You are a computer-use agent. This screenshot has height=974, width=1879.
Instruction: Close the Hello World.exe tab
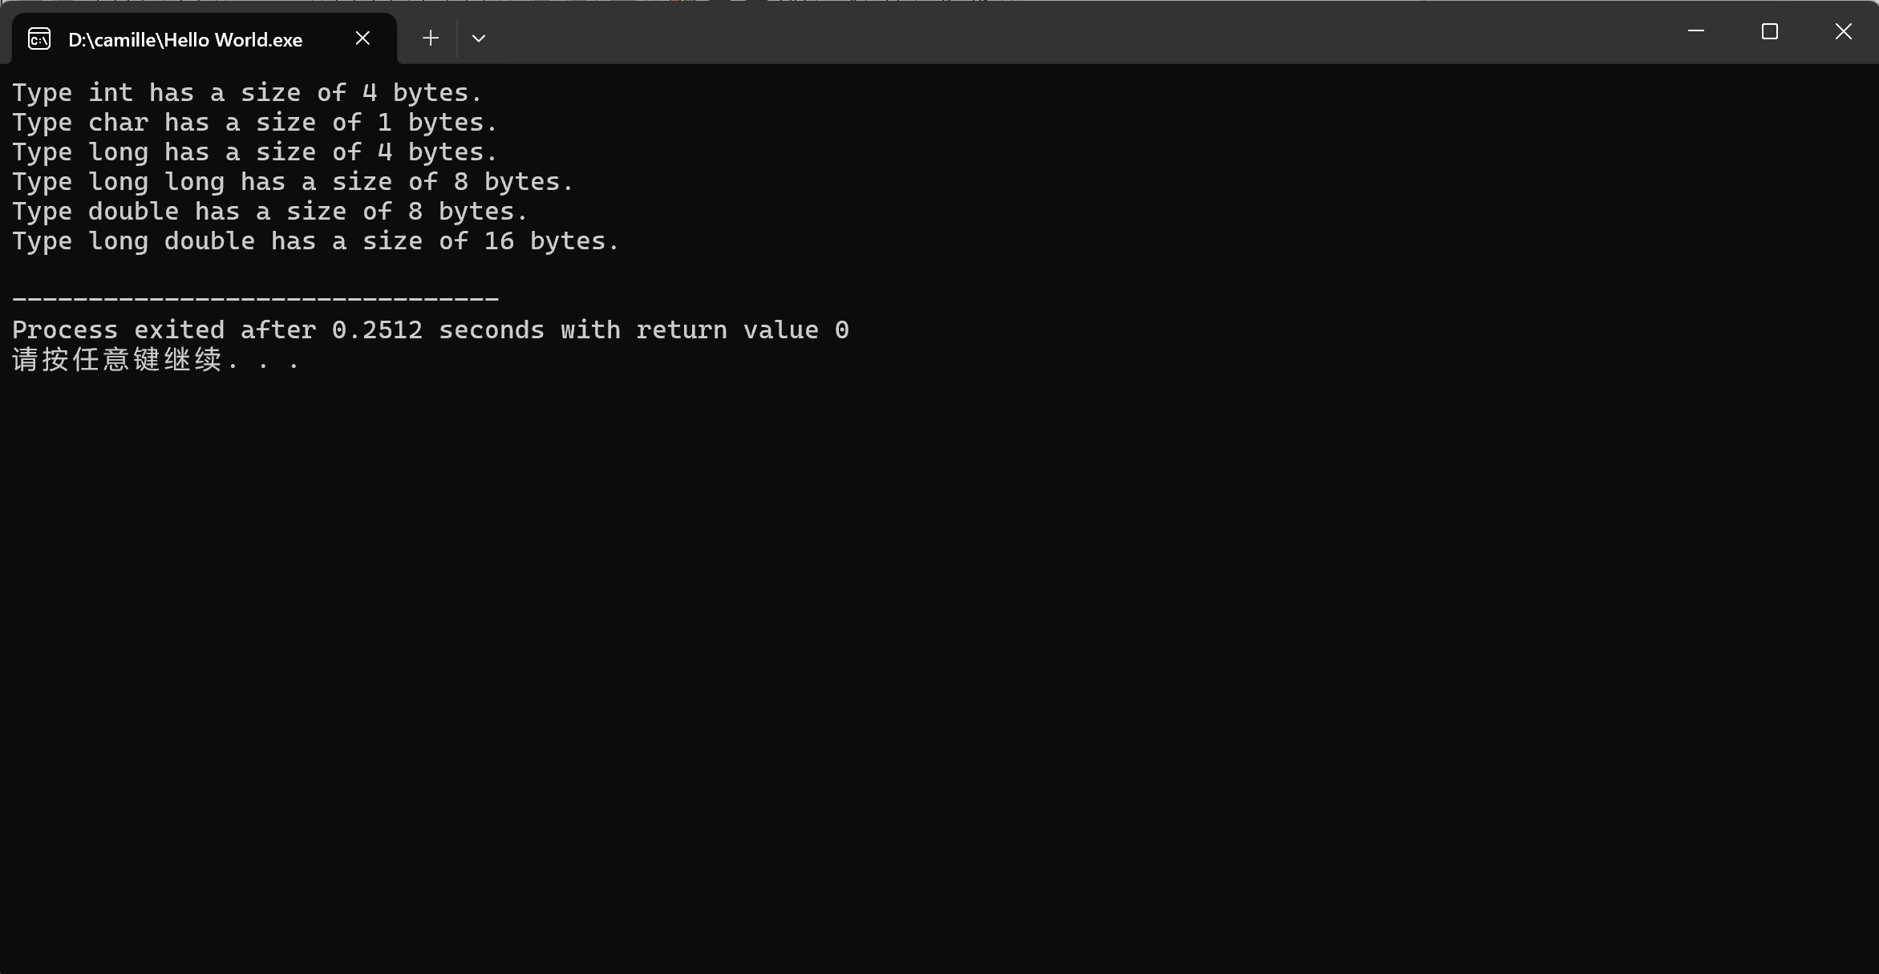point(362,38)
